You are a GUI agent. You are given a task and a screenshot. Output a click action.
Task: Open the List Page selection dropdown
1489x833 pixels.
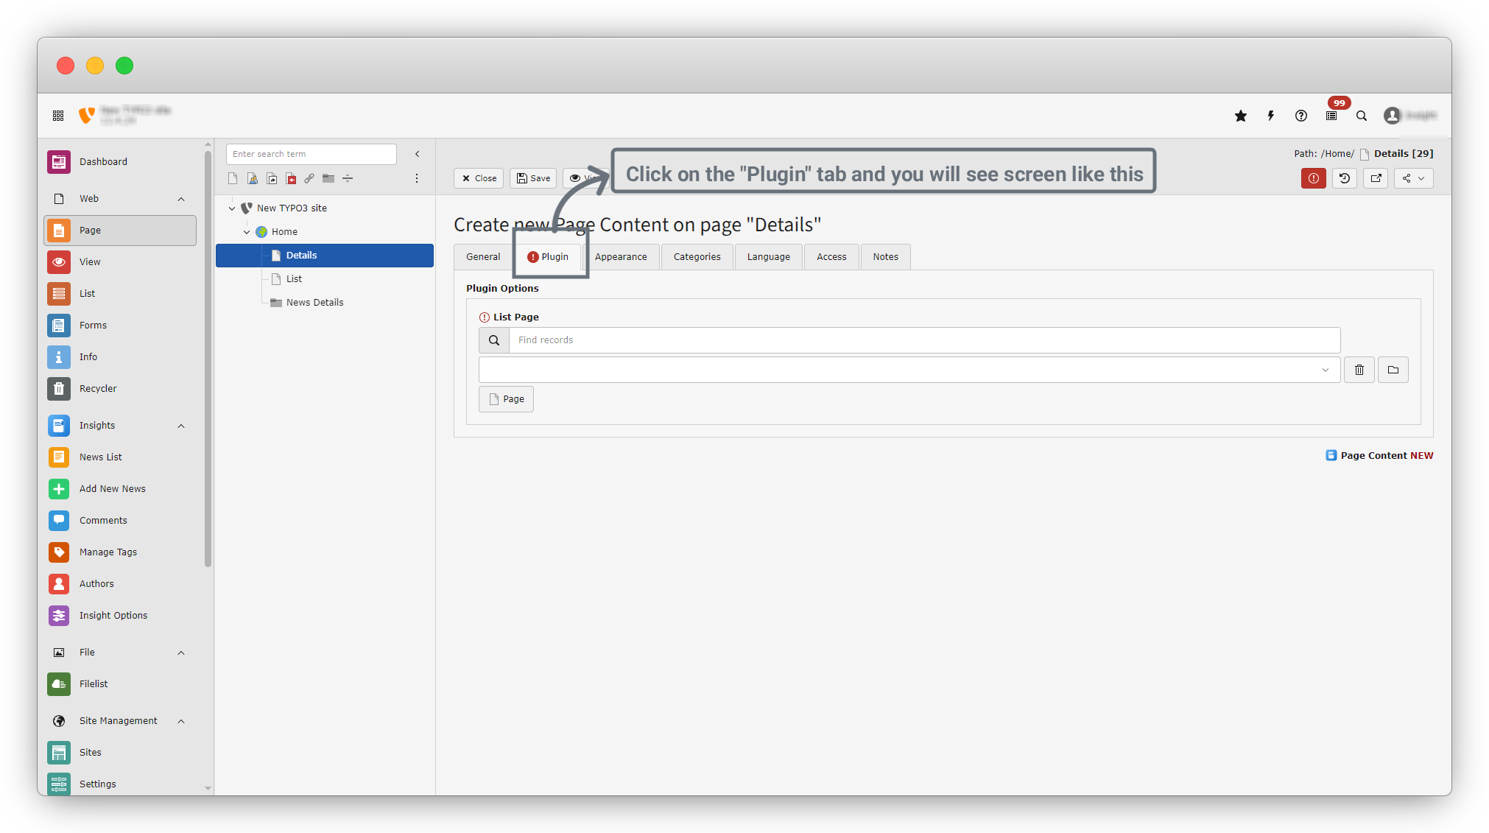point(909,370)
